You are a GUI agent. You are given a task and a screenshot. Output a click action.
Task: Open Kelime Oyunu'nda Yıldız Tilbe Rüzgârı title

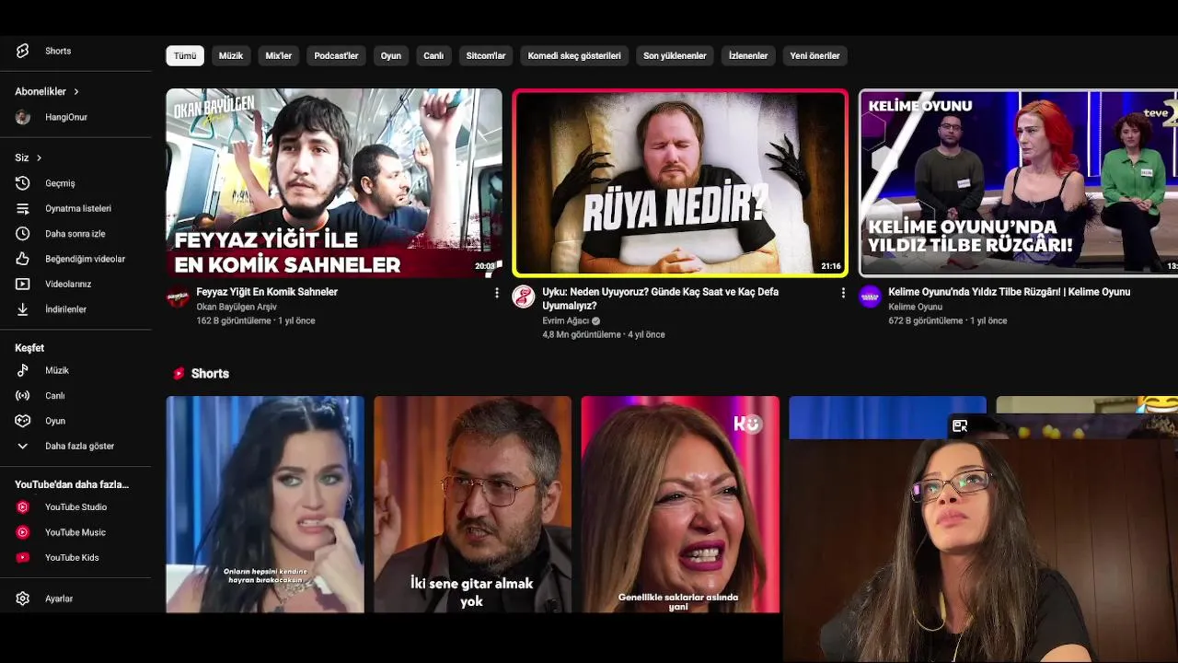pyautogui.click(x=1010, y=292)
